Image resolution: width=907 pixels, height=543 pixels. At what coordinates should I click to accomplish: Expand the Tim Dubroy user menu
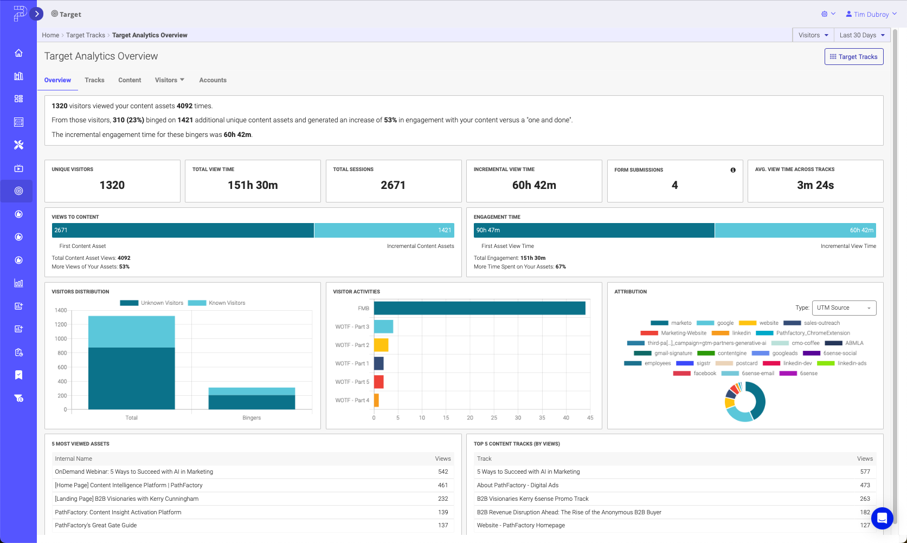click(x=871, y=15)
